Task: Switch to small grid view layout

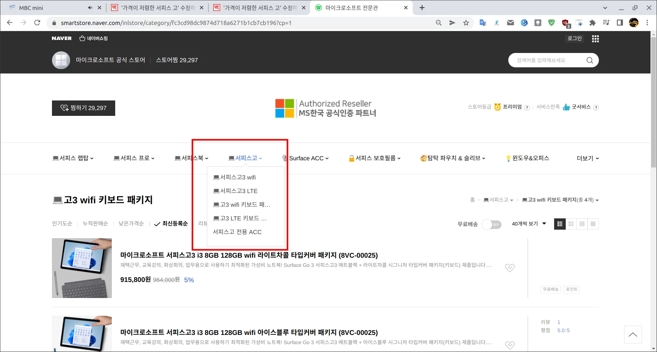Action: (571, 224)
